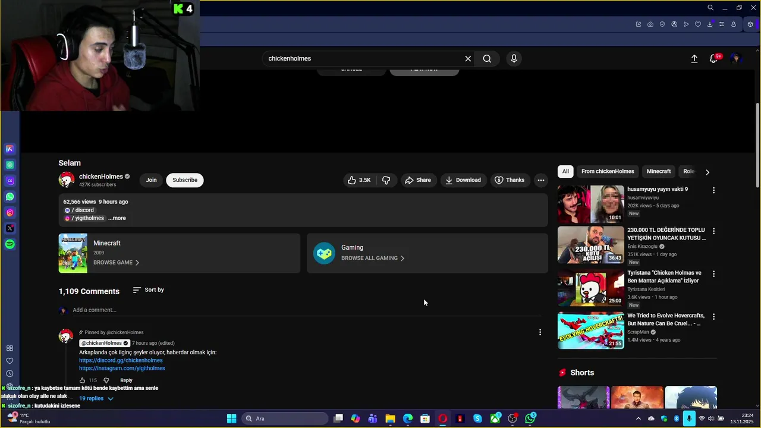Open more actions menu under video

pyautogui.click(x=540, y=180)
